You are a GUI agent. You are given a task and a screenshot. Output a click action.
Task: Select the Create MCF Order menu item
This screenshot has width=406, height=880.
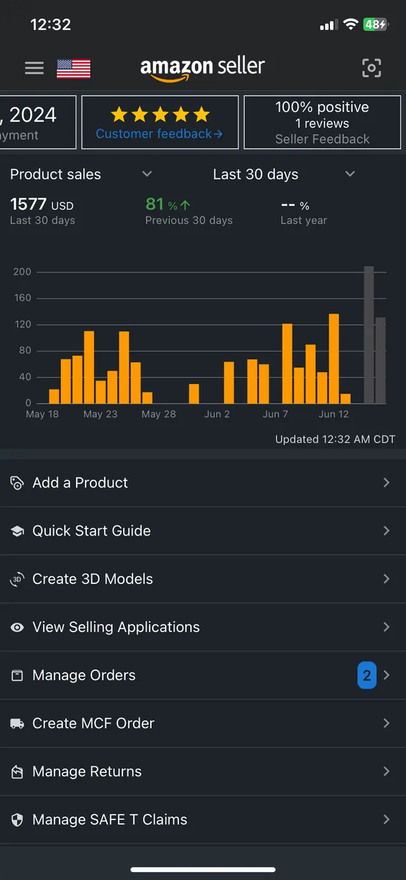tap(203, 724)
